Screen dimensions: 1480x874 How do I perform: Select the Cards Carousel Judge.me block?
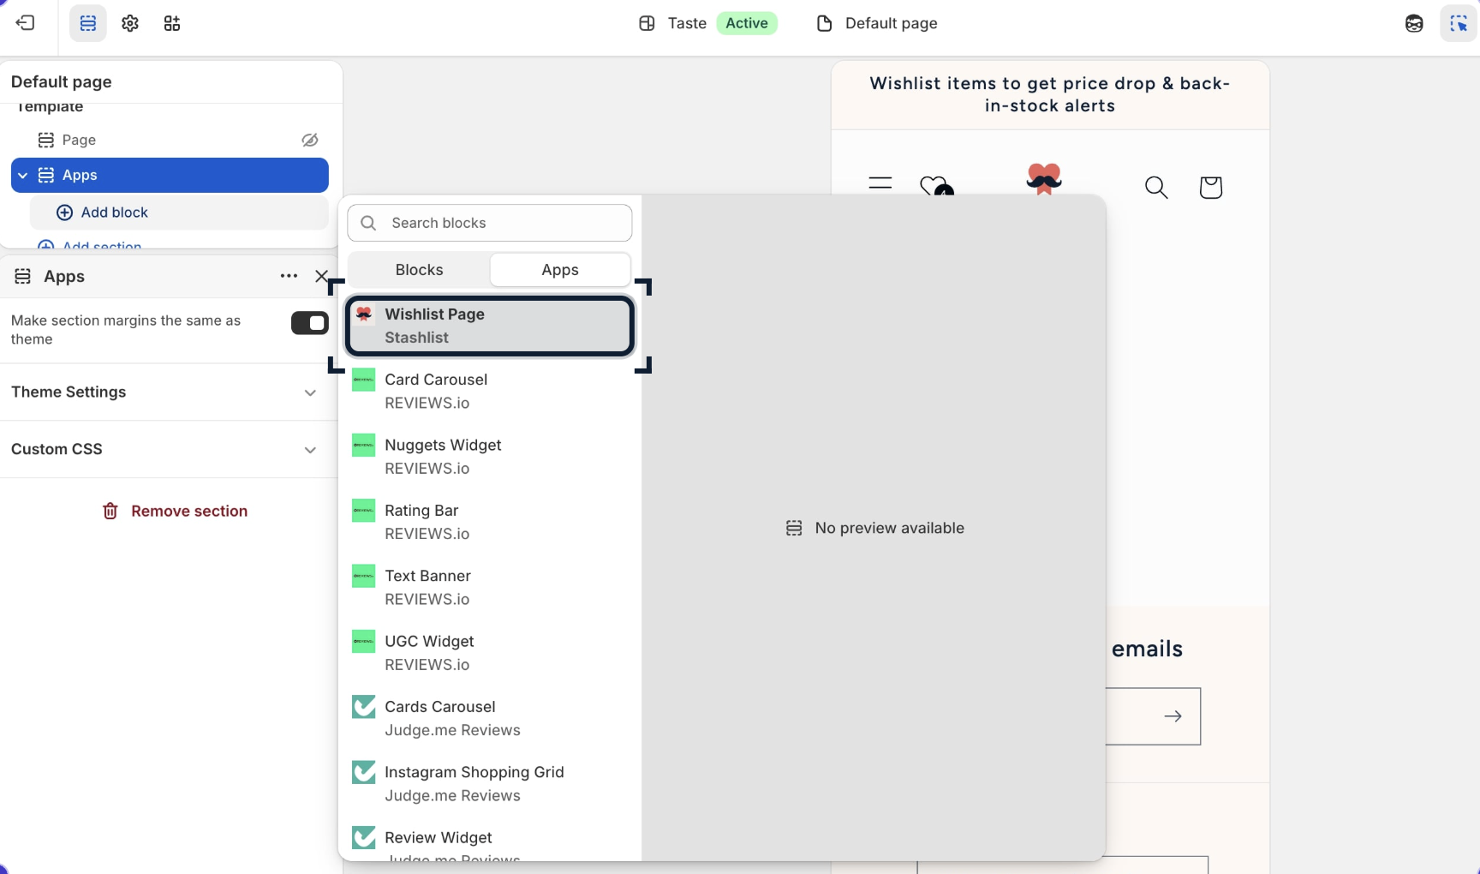(490, 718)
